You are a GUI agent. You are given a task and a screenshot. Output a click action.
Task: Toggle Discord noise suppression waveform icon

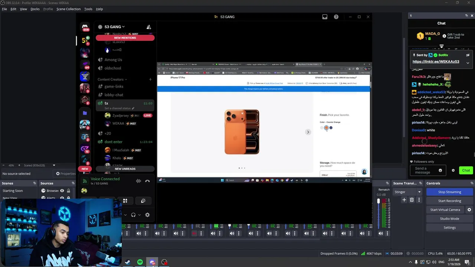pyautogui.click(x=138, y=181)
